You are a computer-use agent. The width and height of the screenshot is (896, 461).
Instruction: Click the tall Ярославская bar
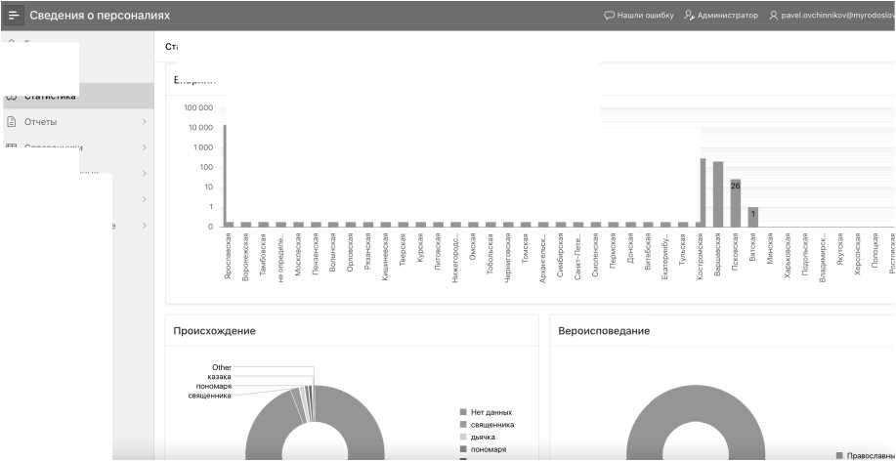point(225,176)
